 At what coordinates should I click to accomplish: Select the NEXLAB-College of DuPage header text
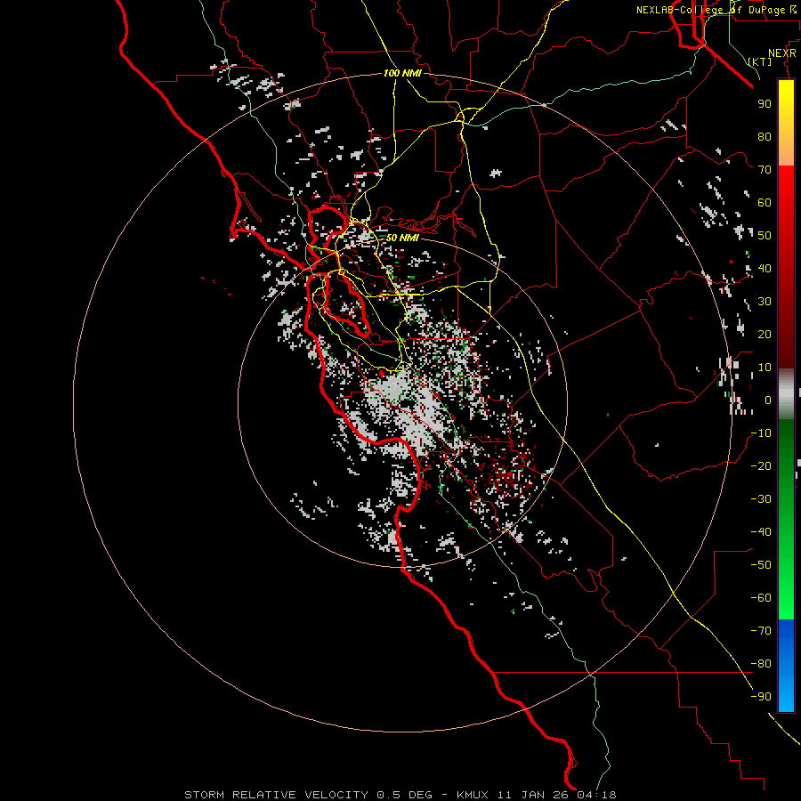click(x=716, y=10)
